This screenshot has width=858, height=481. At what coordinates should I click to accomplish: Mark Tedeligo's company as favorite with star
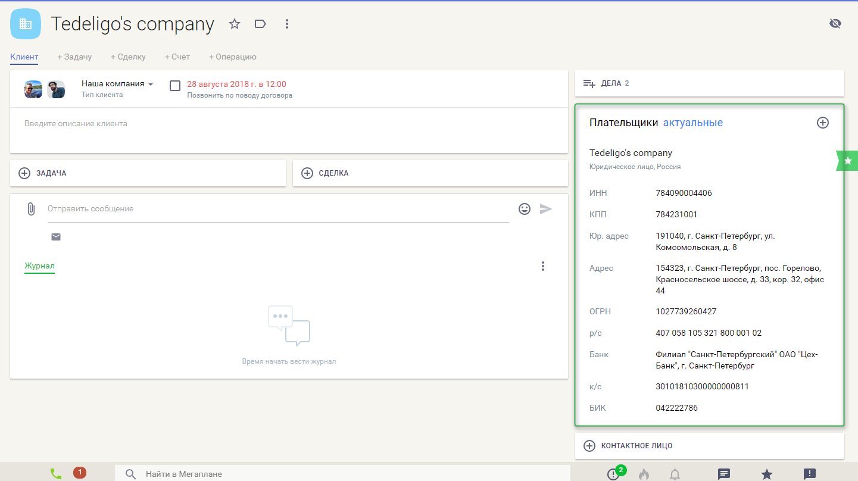(x=235, y=24)
